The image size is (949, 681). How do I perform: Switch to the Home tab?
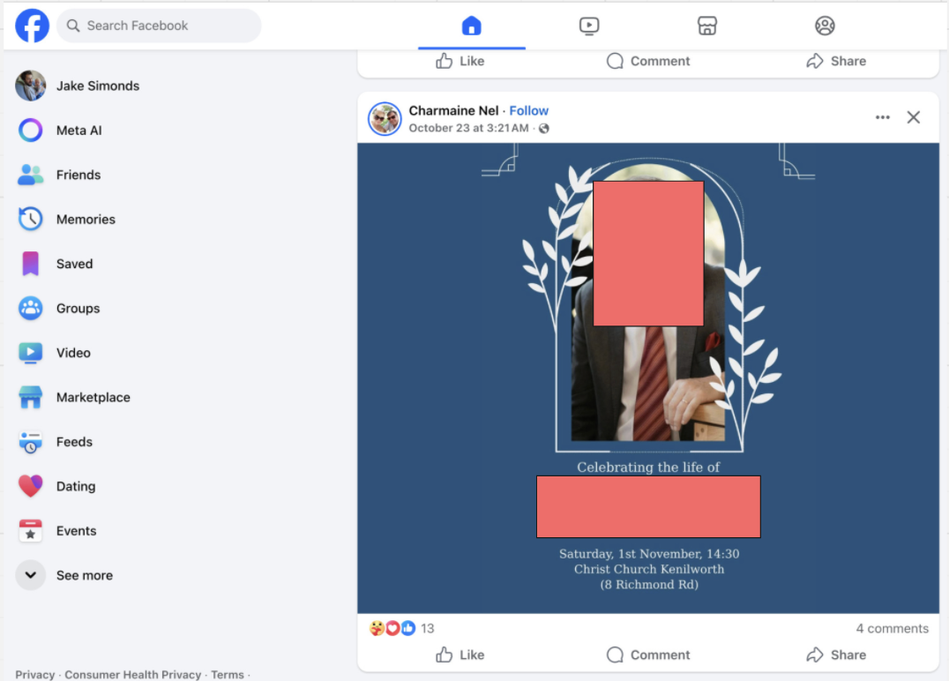[472, 26]
